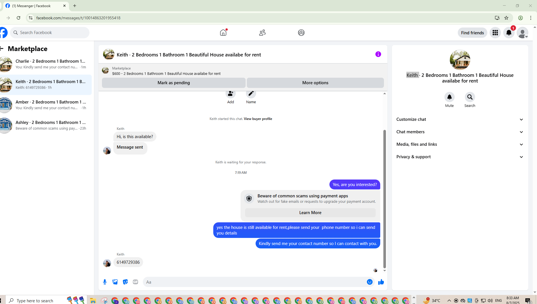Open Ashley's marketplace conversation

pyautogui.click(x=46, y=125)
